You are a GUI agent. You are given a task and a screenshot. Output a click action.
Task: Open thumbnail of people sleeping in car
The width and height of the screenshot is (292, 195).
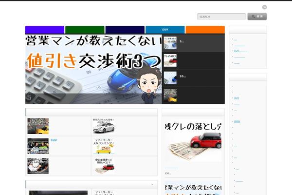point(38,146)
